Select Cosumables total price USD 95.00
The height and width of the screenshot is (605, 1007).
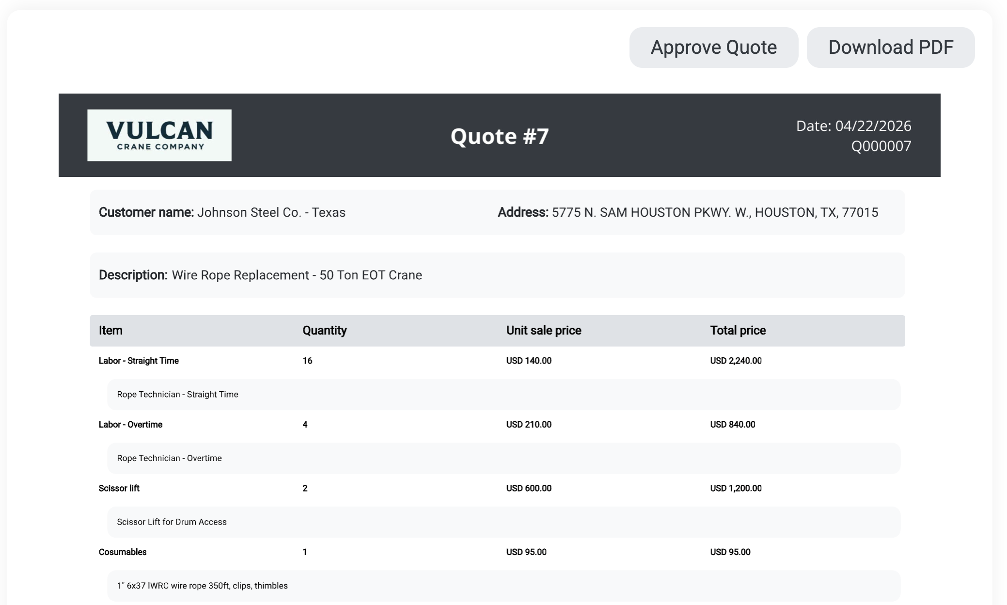730,552
